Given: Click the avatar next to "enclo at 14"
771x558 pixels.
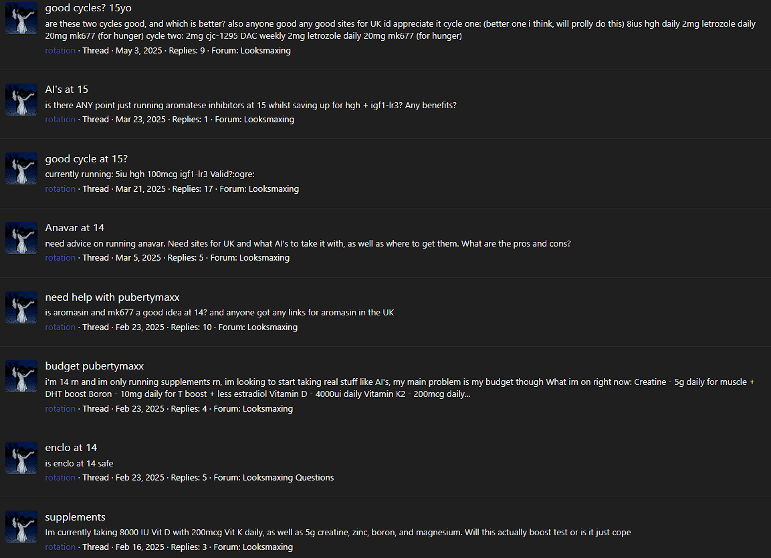Looking at the screenshot, I should click(21, 458).
